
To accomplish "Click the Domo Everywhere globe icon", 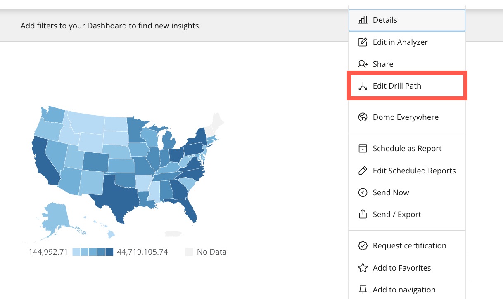I will (x=363, y=117).
